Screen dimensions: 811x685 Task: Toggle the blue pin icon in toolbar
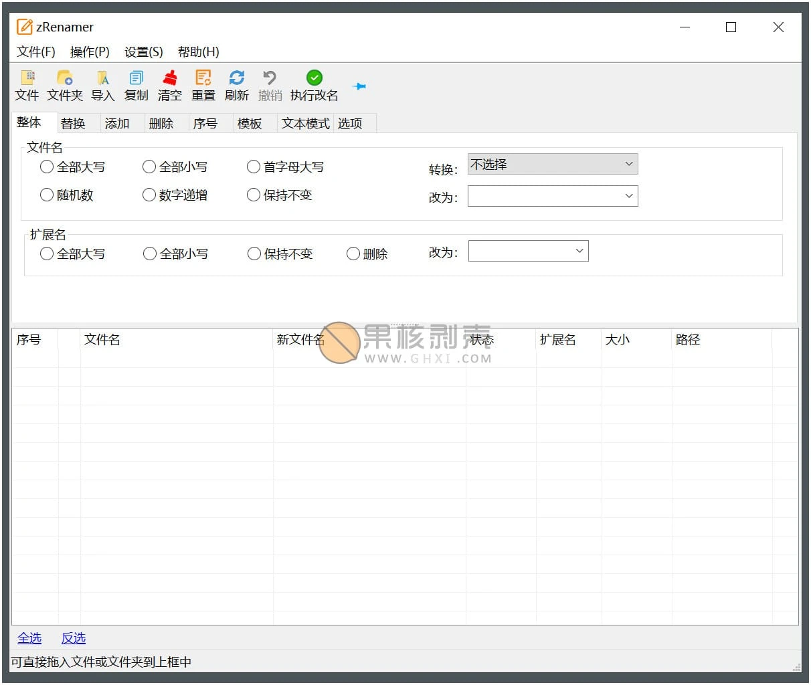point(359,86)
